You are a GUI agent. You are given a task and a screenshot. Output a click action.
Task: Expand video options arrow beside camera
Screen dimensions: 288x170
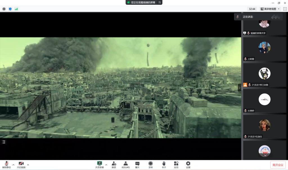click(28, 165)
